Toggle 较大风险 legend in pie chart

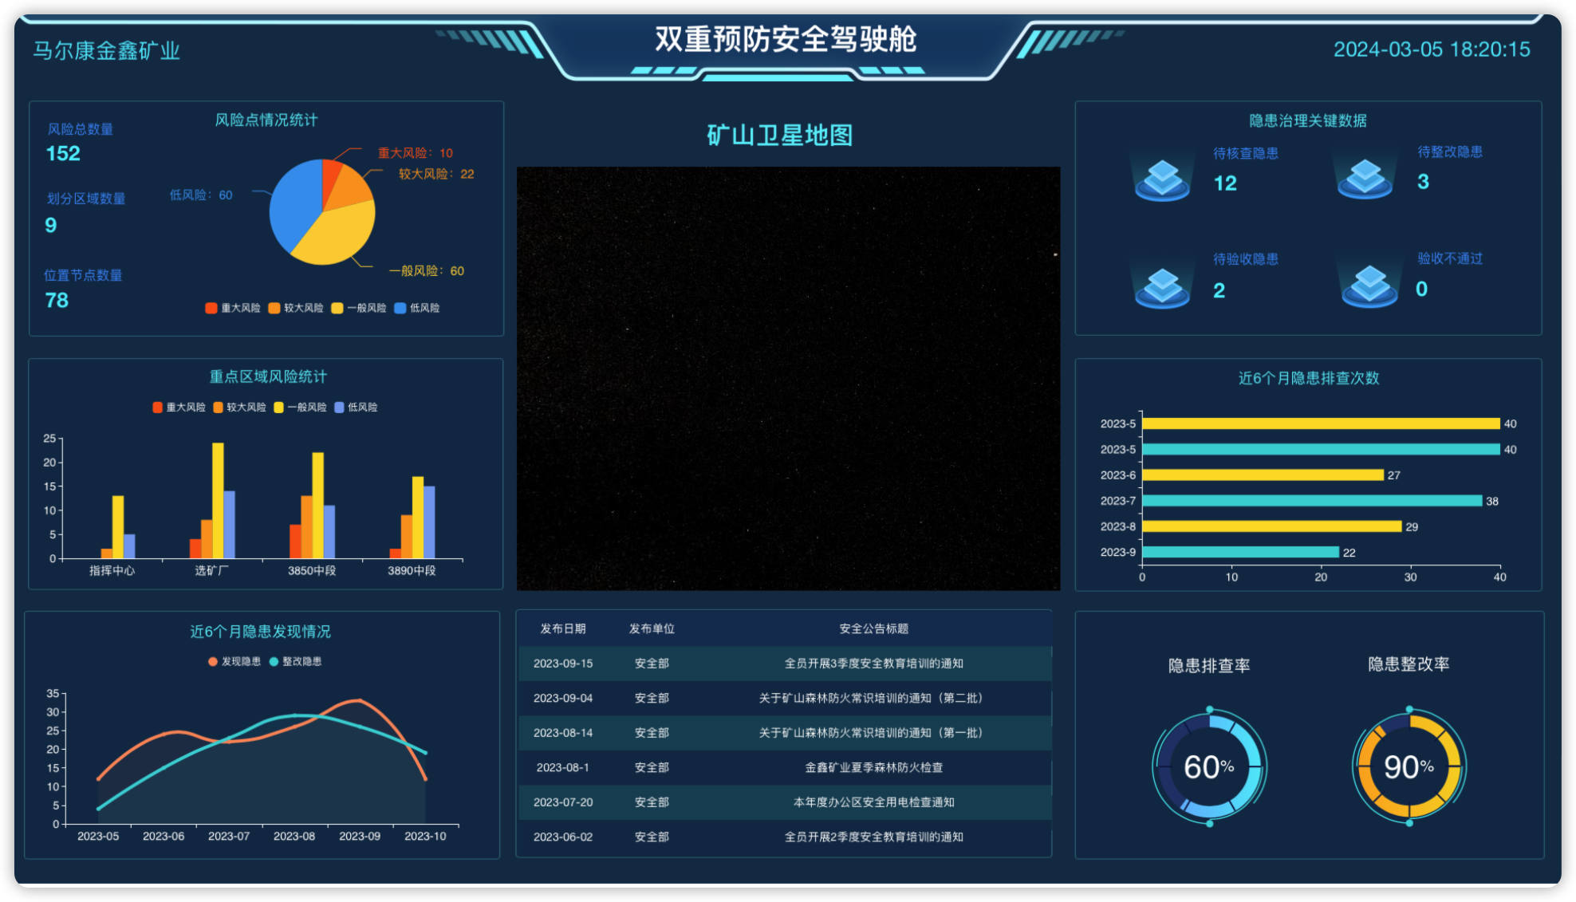296,308
